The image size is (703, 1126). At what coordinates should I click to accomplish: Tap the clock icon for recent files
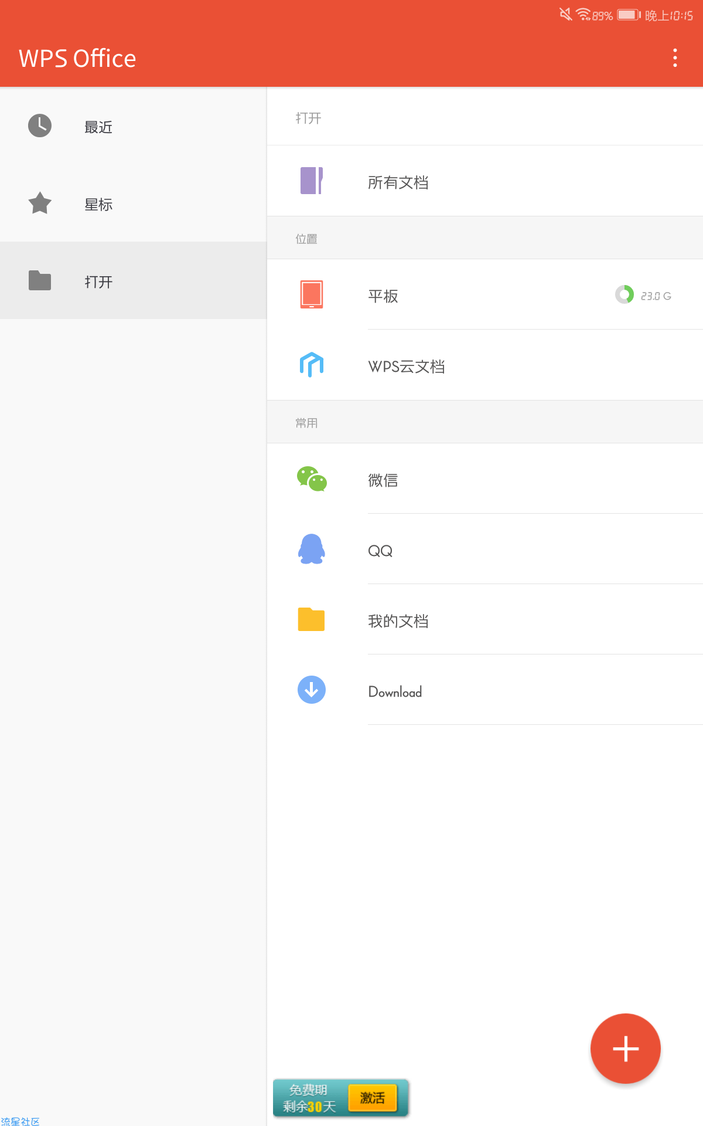tap(40, 126)
